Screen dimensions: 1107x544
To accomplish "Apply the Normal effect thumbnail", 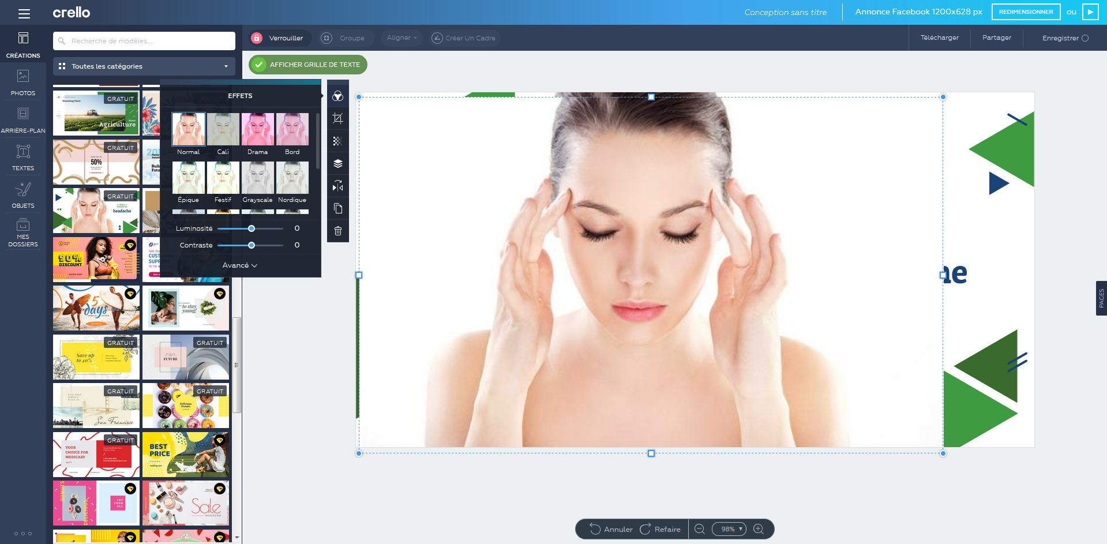I will (189, 129).
